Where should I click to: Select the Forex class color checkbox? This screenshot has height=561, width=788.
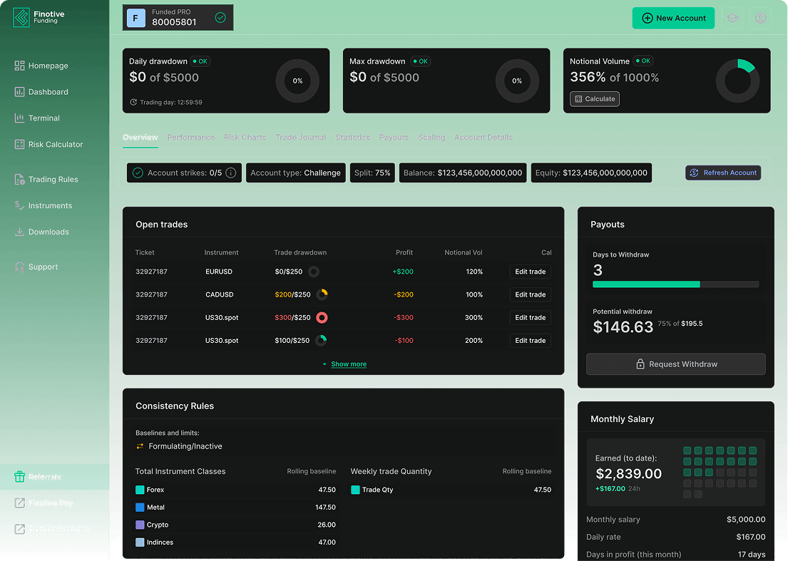tap(140, 490)
